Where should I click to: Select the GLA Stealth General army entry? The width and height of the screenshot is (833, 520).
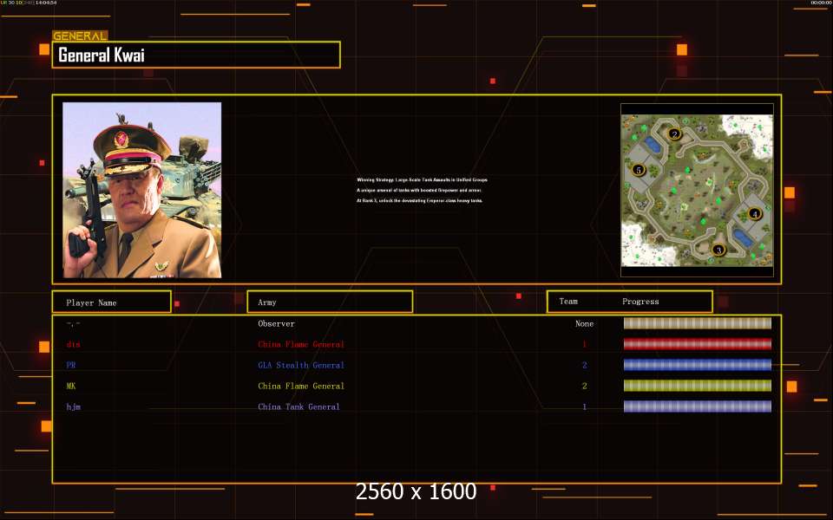(x=300, y=365)
